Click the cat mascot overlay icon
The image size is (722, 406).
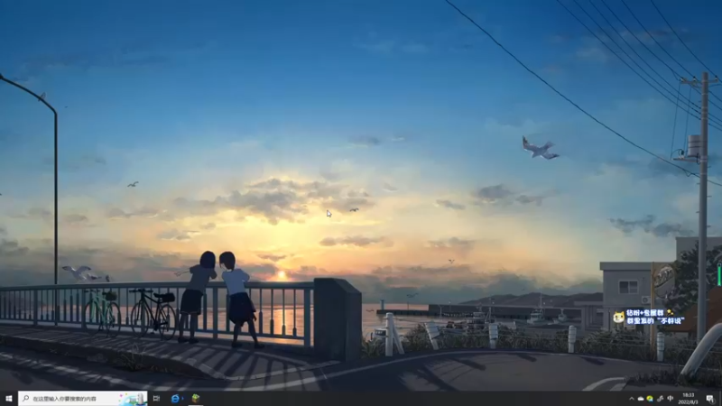point(619,318)
